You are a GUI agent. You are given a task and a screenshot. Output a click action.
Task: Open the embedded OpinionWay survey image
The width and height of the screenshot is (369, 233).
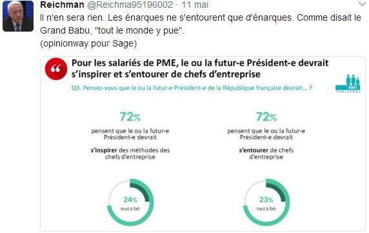point(203,144)
